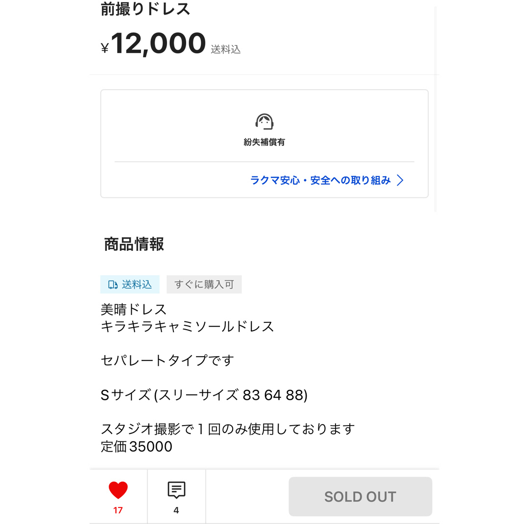Click the 前撮りドレス item title
This screenshot has height=529, width=529.
click(x=145, y=9)
